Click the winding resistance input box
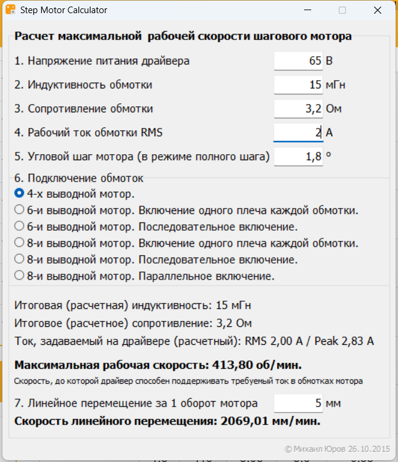Screen dimensions: 398x462 298,109
